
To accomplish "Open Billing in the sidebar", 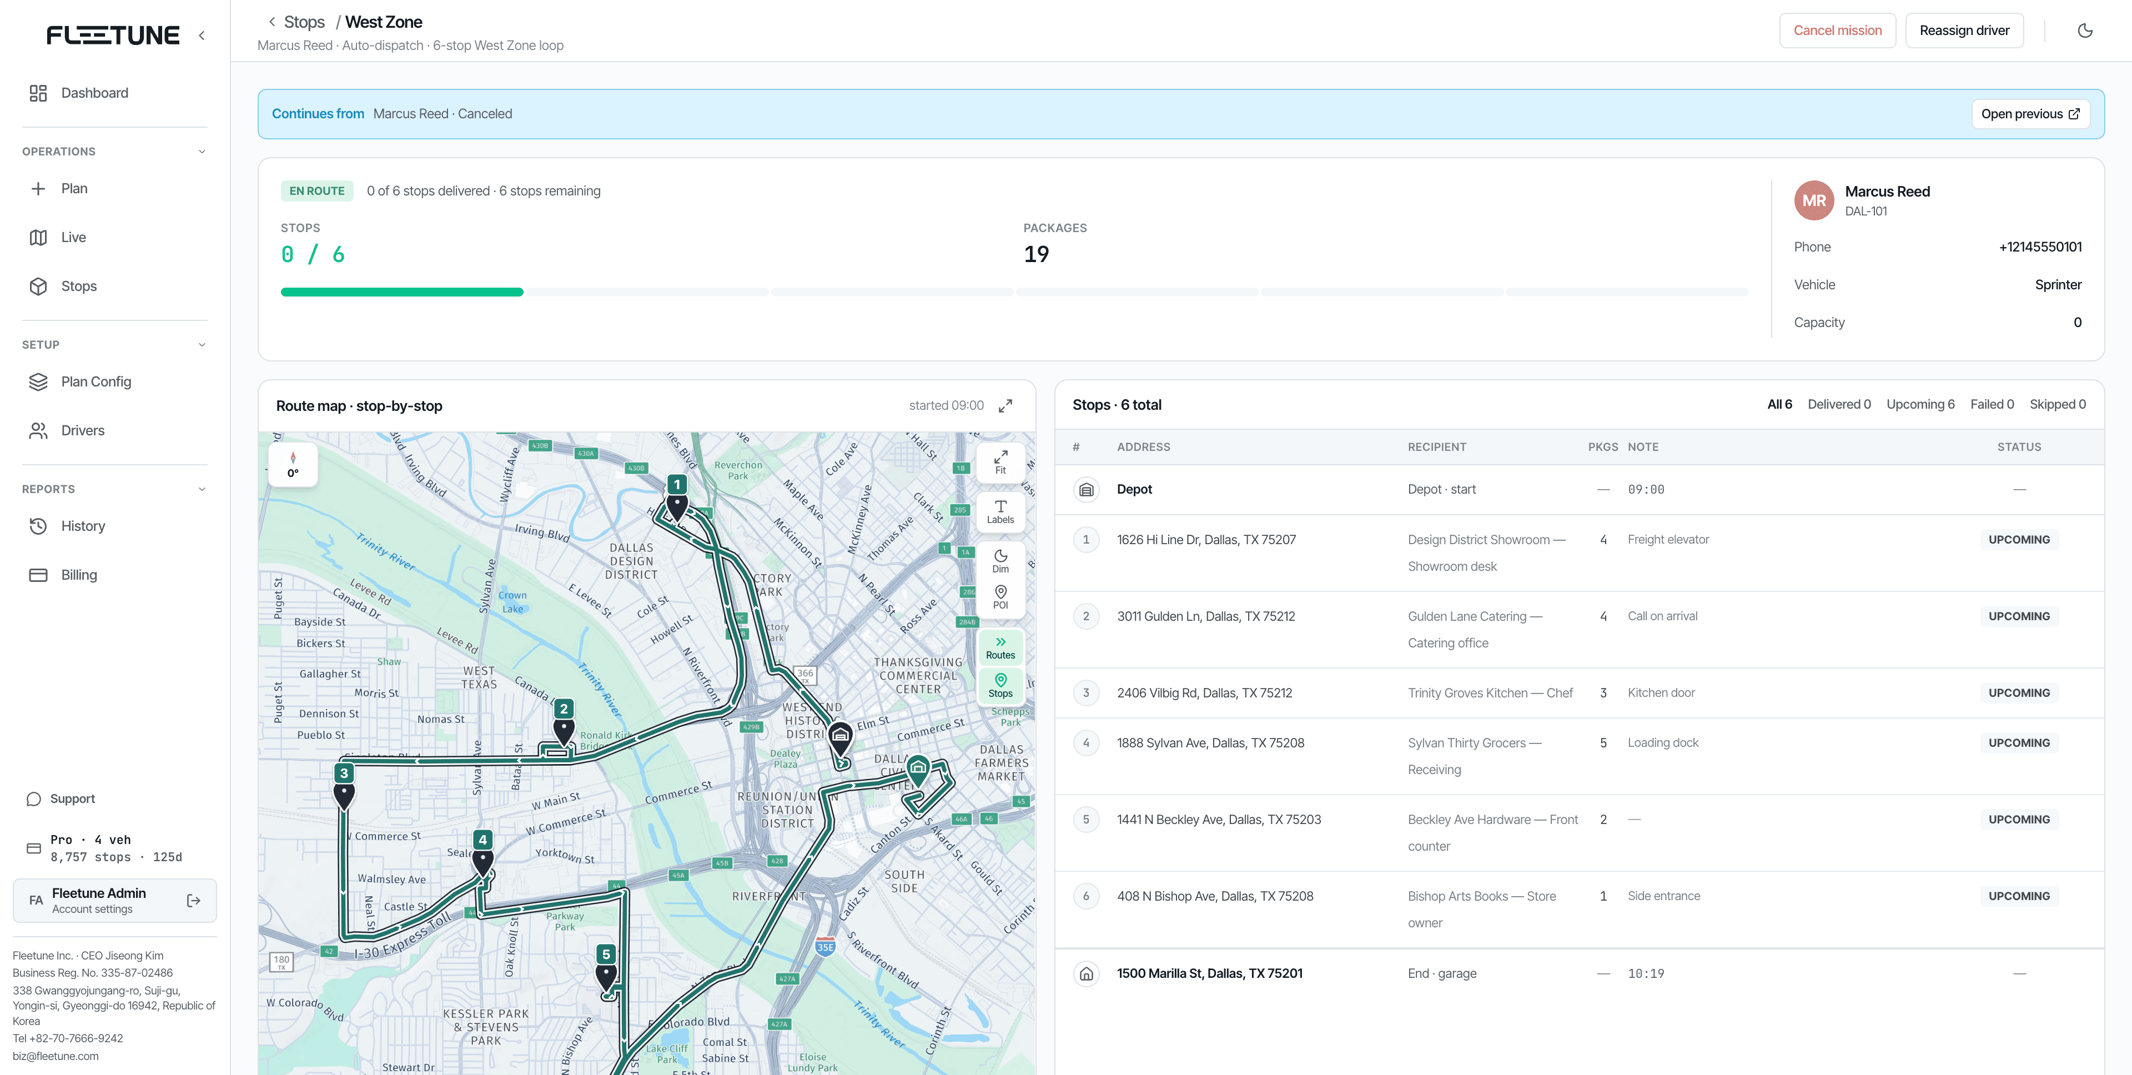I will 115,575.
